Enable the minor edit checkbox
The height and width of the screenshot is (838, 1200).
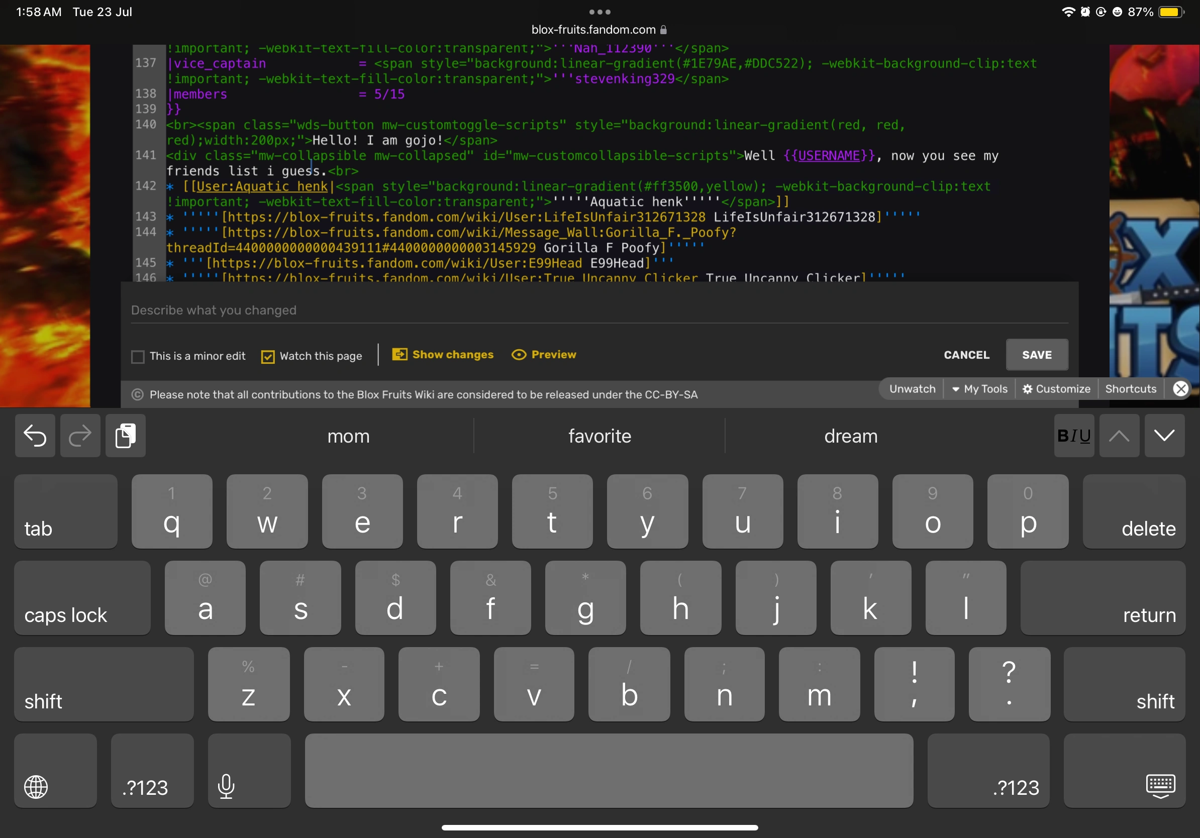[138, 357]
